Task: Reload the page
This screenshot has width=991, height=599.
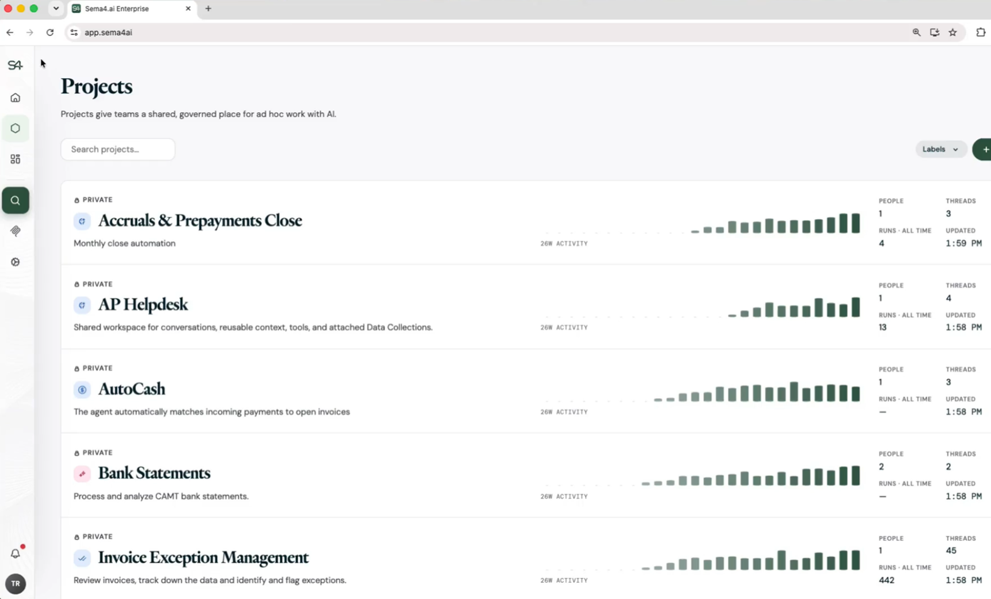Action: click(x=50, y=33)
